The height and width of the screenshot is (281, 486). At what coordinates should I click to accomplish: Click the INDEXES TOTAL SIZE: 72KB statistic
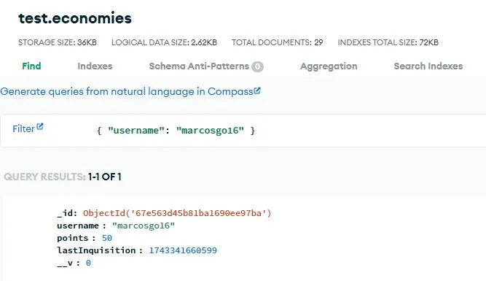[388, 42]
